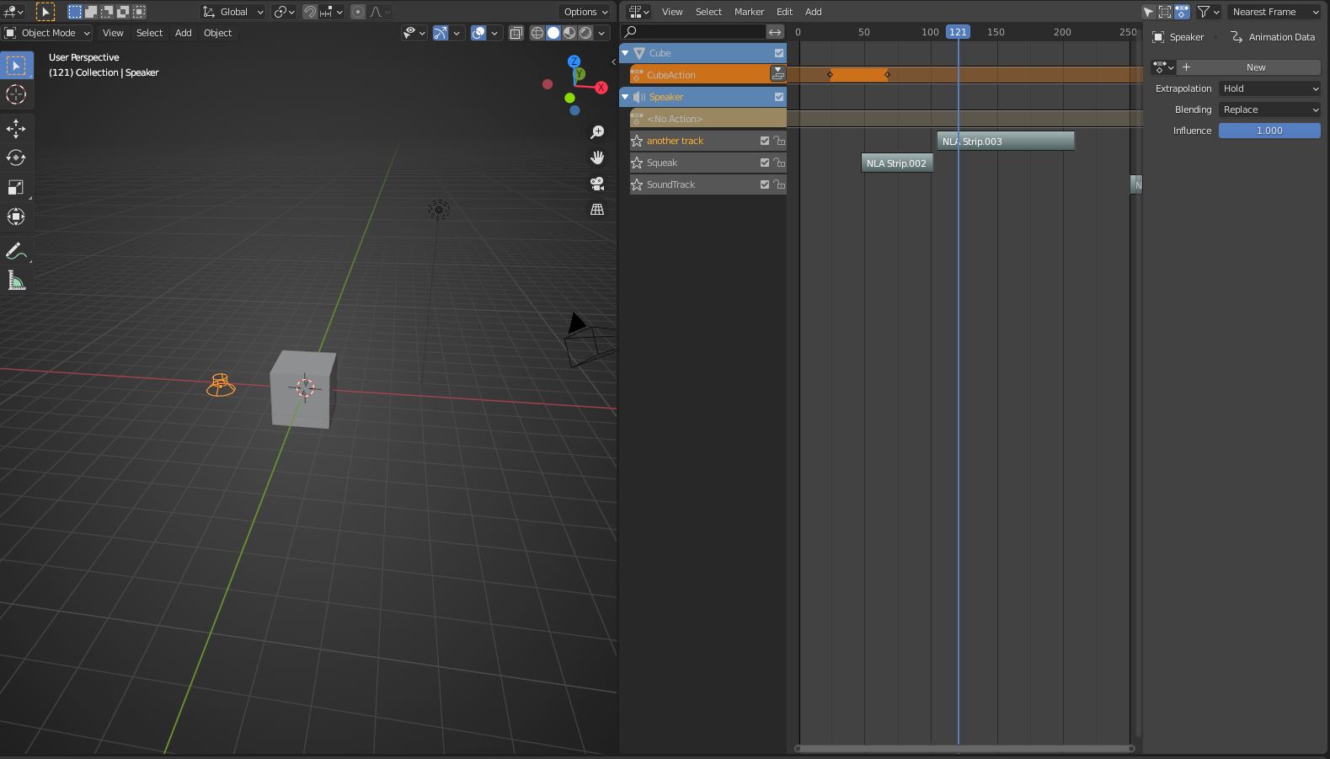Open the 3D viewport Add menu
The image size is (1330, 759).
183,33
